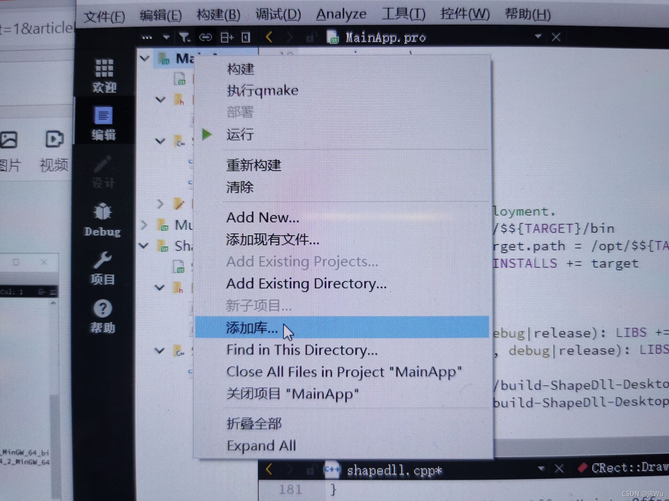This screenshot has height=501, width=669.
Task: Open the shapedll.cpp document dropdown
Action: 541,468
